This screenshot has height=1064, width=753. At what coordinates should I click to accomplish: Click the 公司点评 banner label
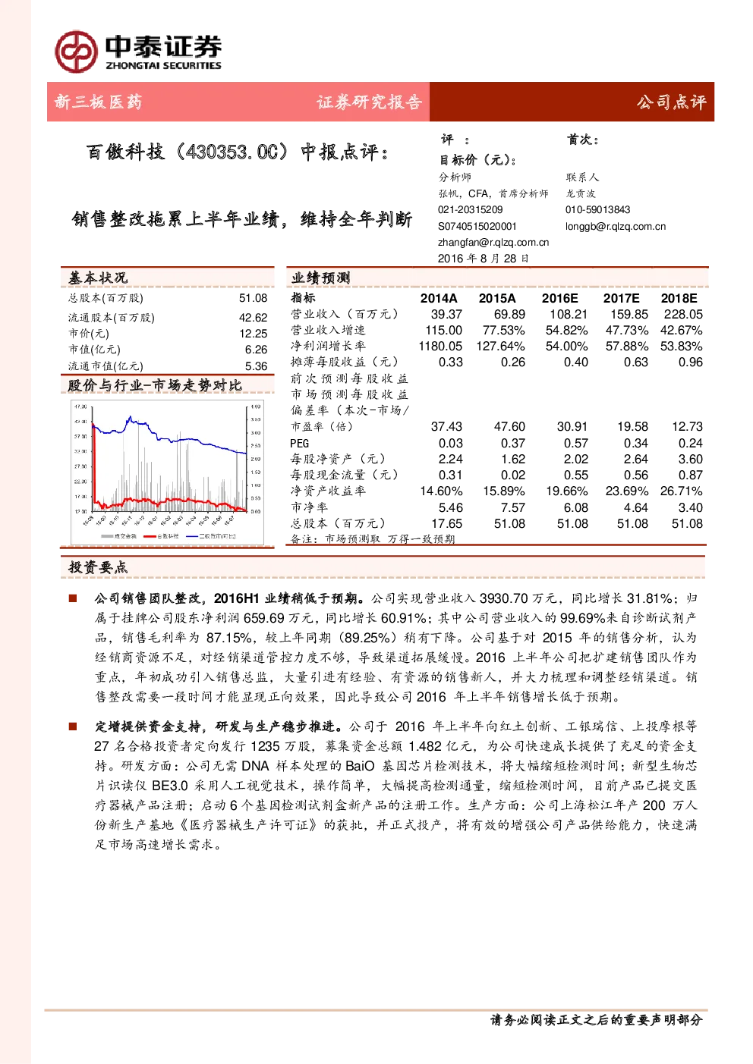[671, 102]
